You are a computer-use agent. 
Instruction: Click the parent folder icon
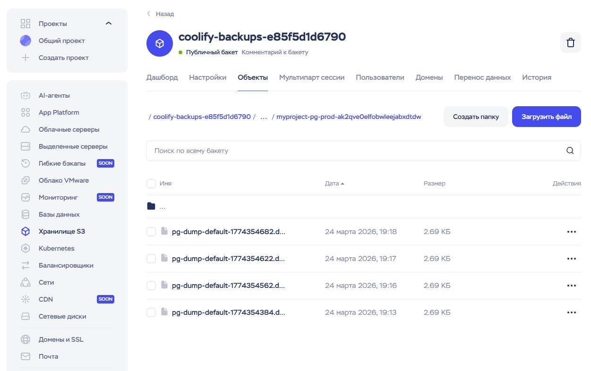click(151, 206)
